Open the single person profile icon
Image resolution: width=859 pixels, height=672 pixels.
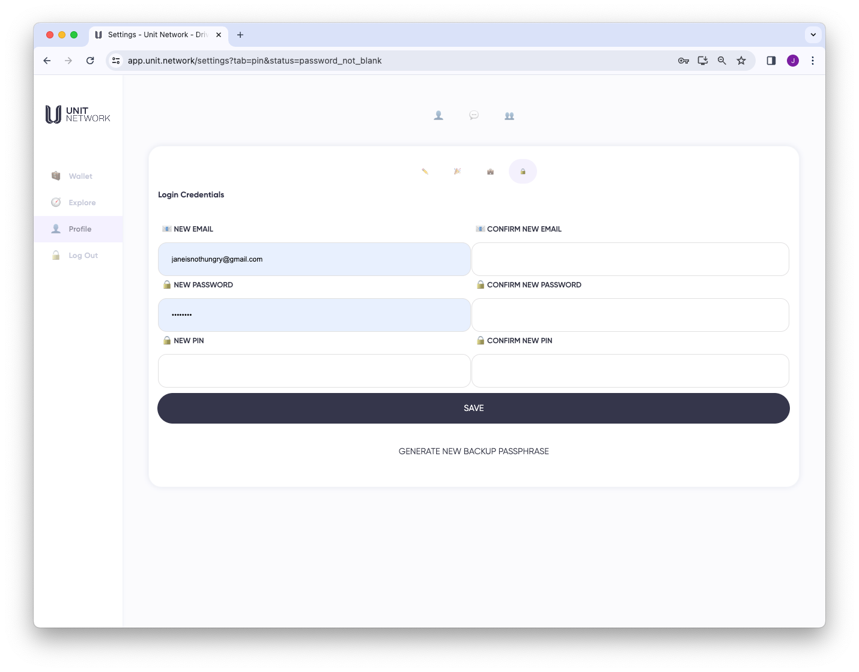[439, 115]
